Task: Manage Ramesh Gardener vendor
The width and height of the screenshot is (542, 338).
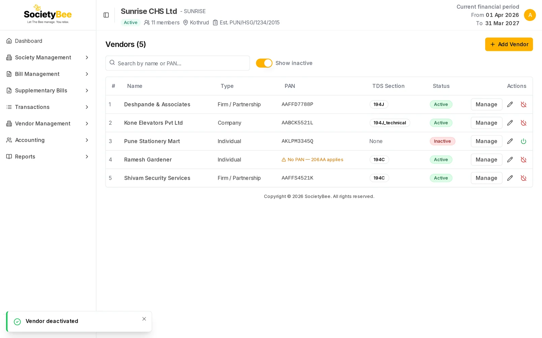Action: (x=486, y=160)
